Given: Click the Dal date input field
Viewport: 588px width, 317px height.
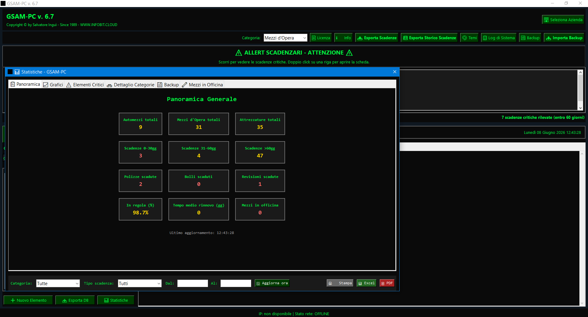Looking at the screenshot, I should pyautogui.click(x=193, y=283).
